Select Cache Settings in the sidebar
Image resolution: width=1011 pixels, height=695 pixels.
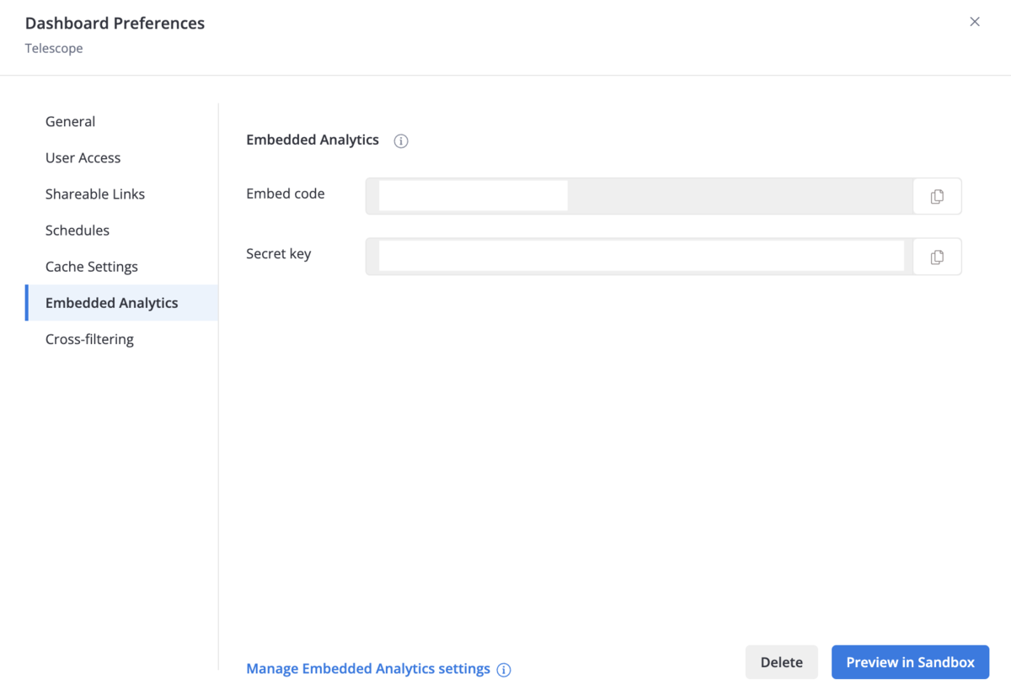(x=92, y=267)
